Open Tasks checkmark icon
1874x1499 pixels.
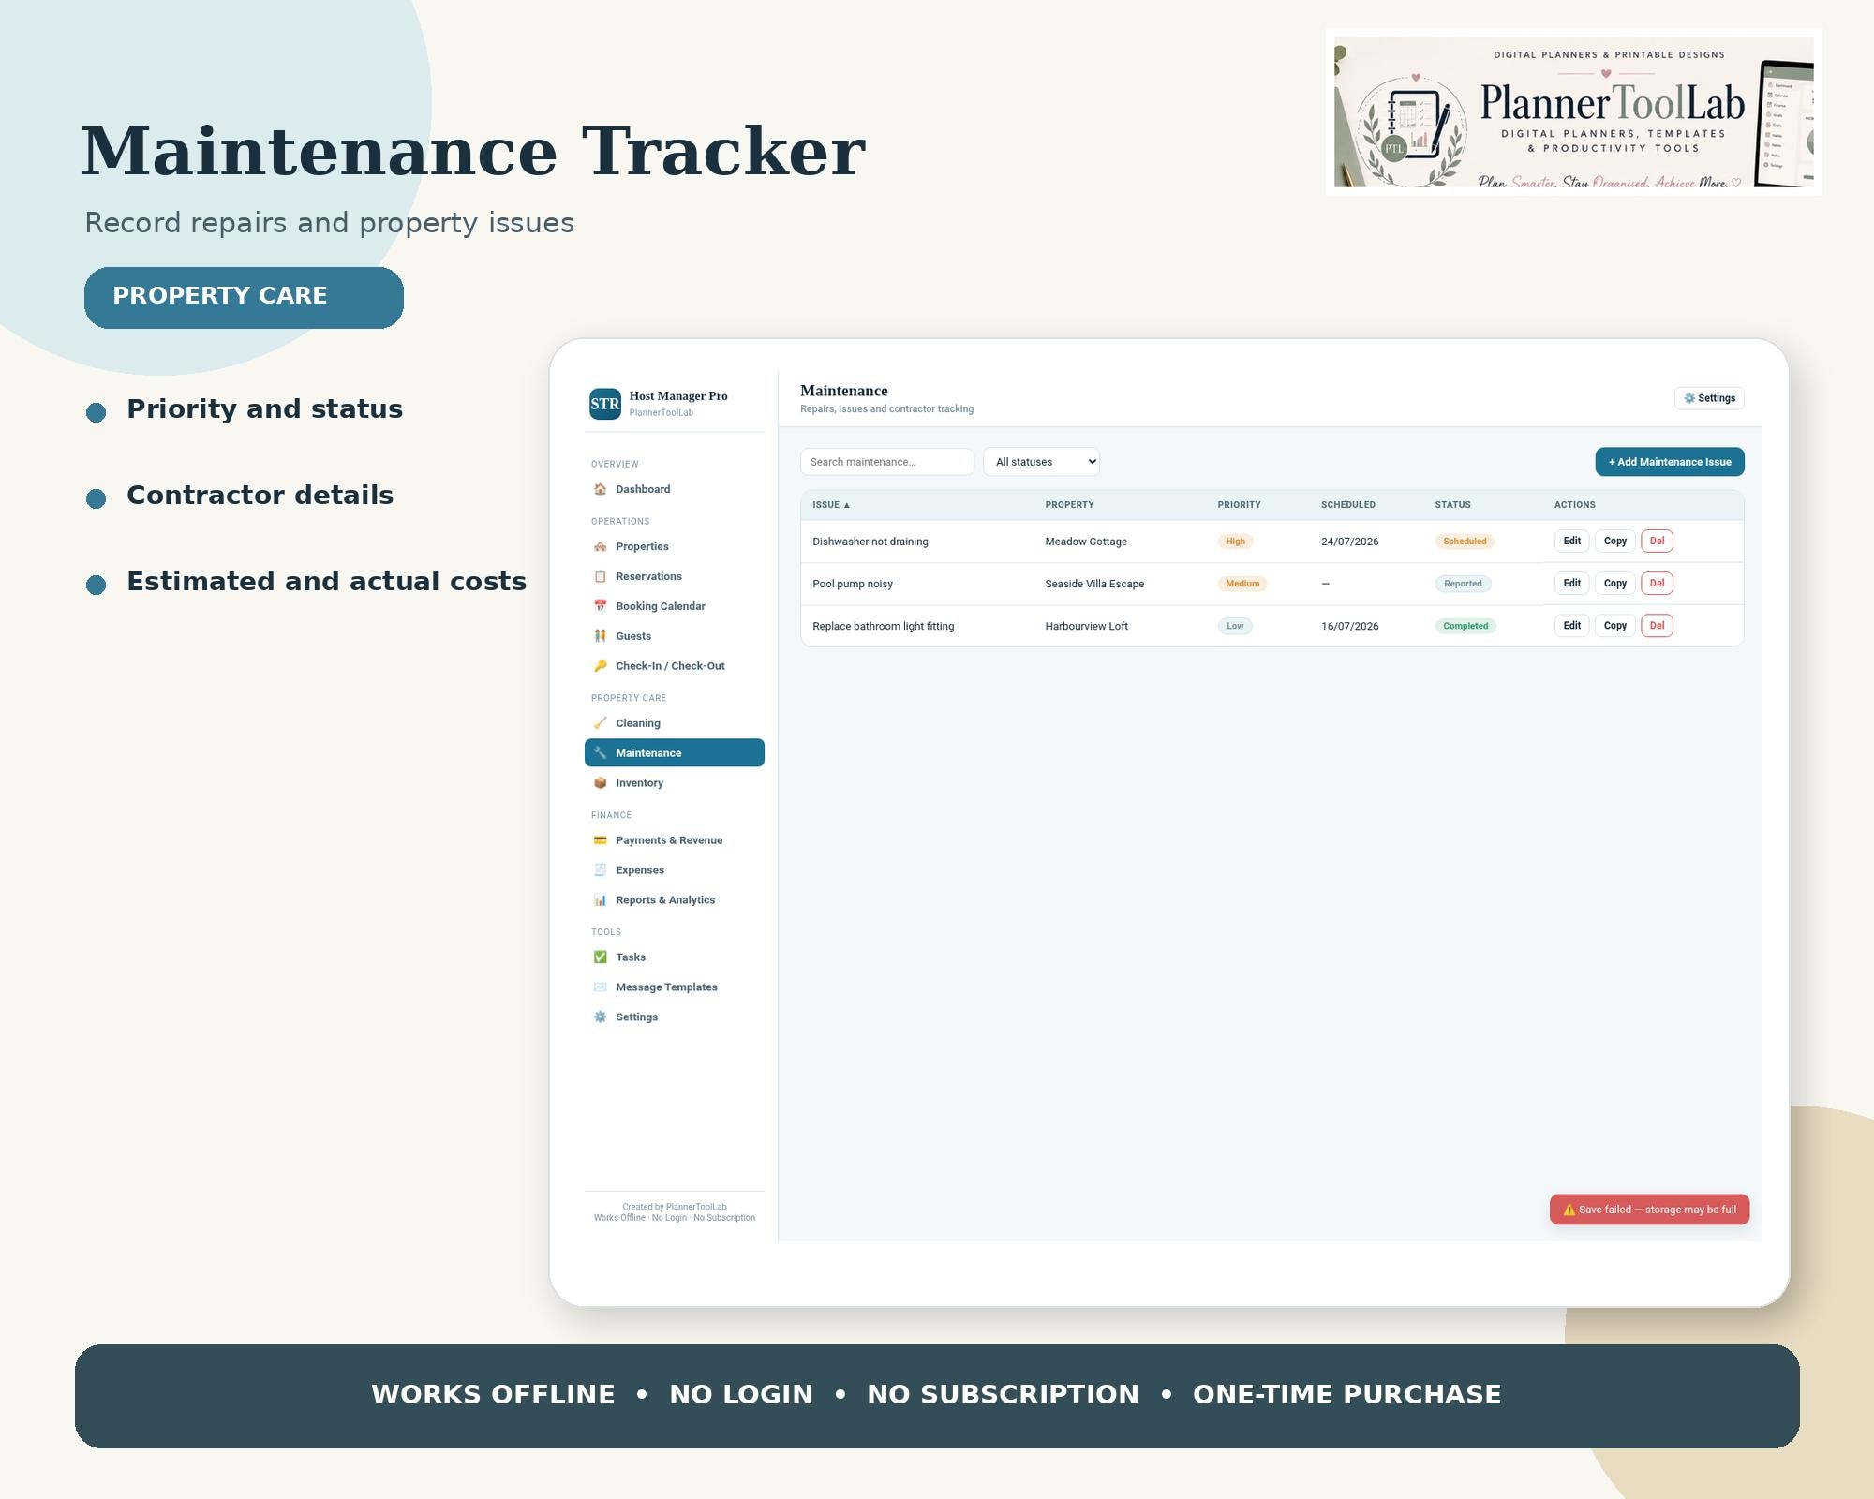600,957
